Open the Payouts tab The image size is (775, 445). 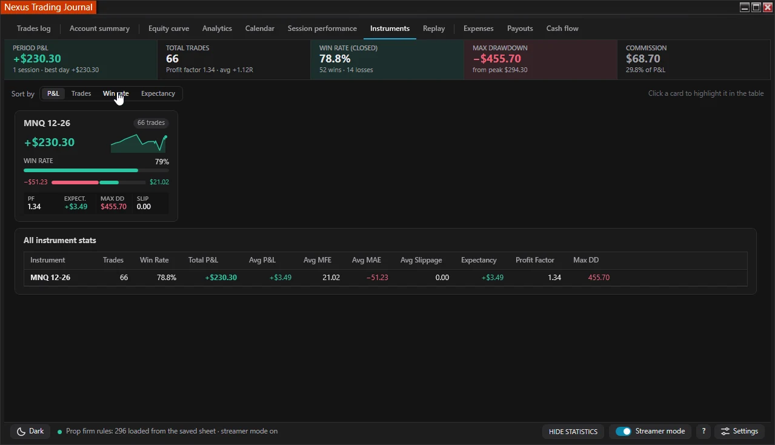(x=520, y=28)
